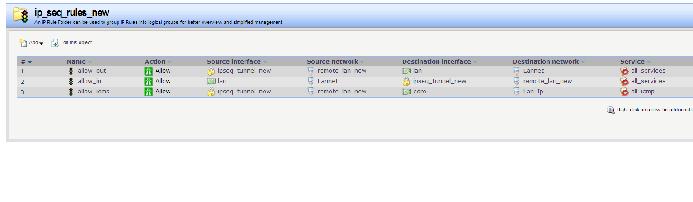
Task: Expand the Action column filter arrow
Action: (x=170, y=62)
